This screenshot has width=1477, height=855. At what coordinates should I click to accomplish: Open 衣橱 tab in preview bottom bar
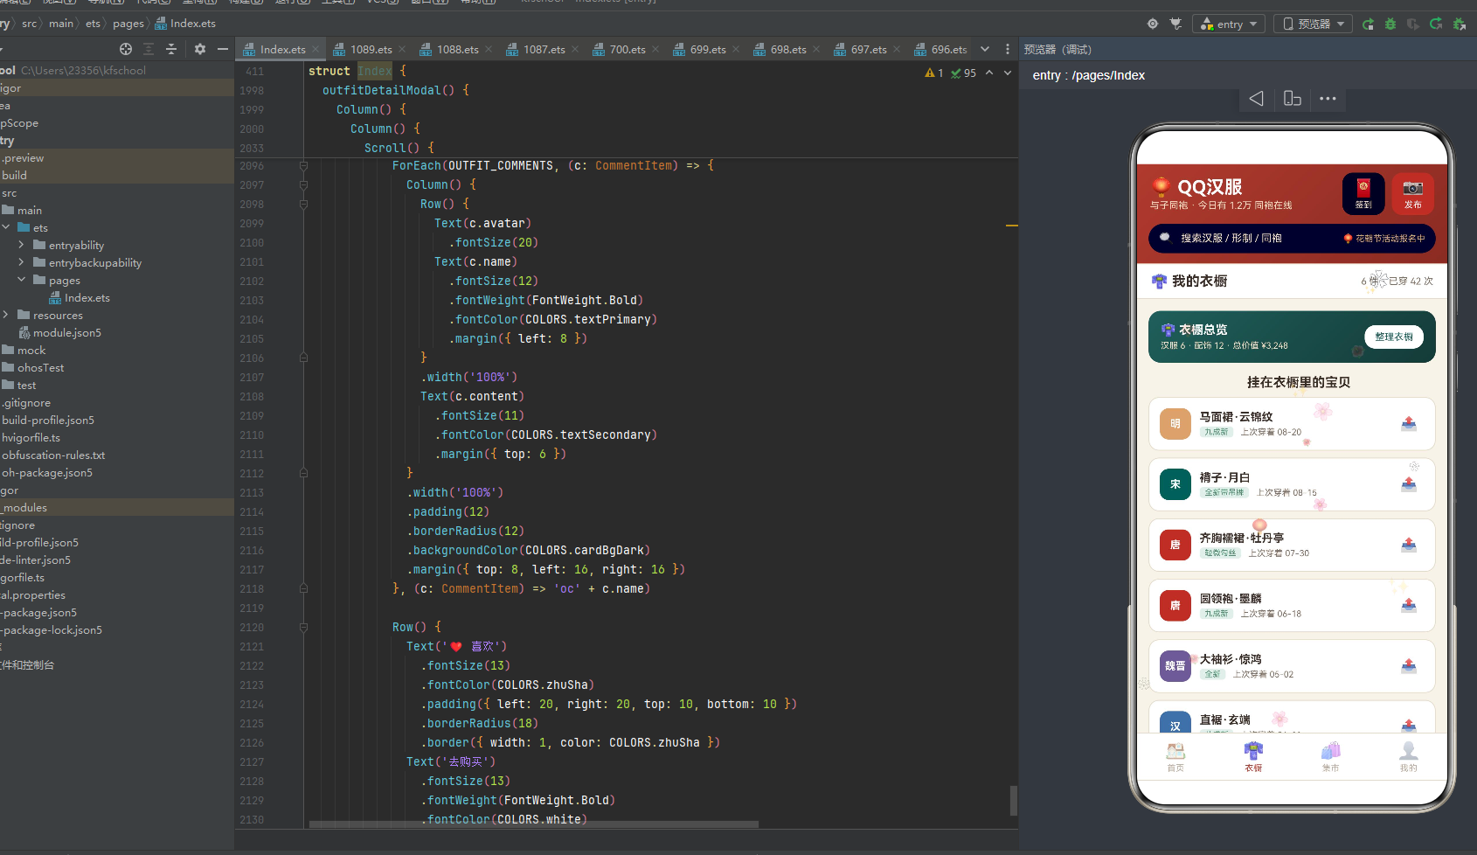[1253, 757]
